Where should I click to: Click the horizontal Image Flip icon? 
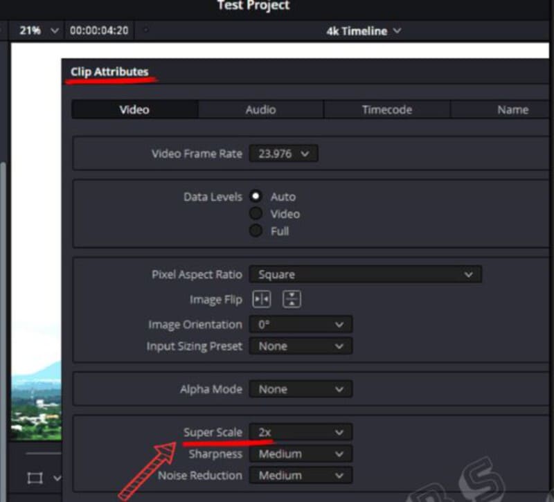tap(262, 300)
